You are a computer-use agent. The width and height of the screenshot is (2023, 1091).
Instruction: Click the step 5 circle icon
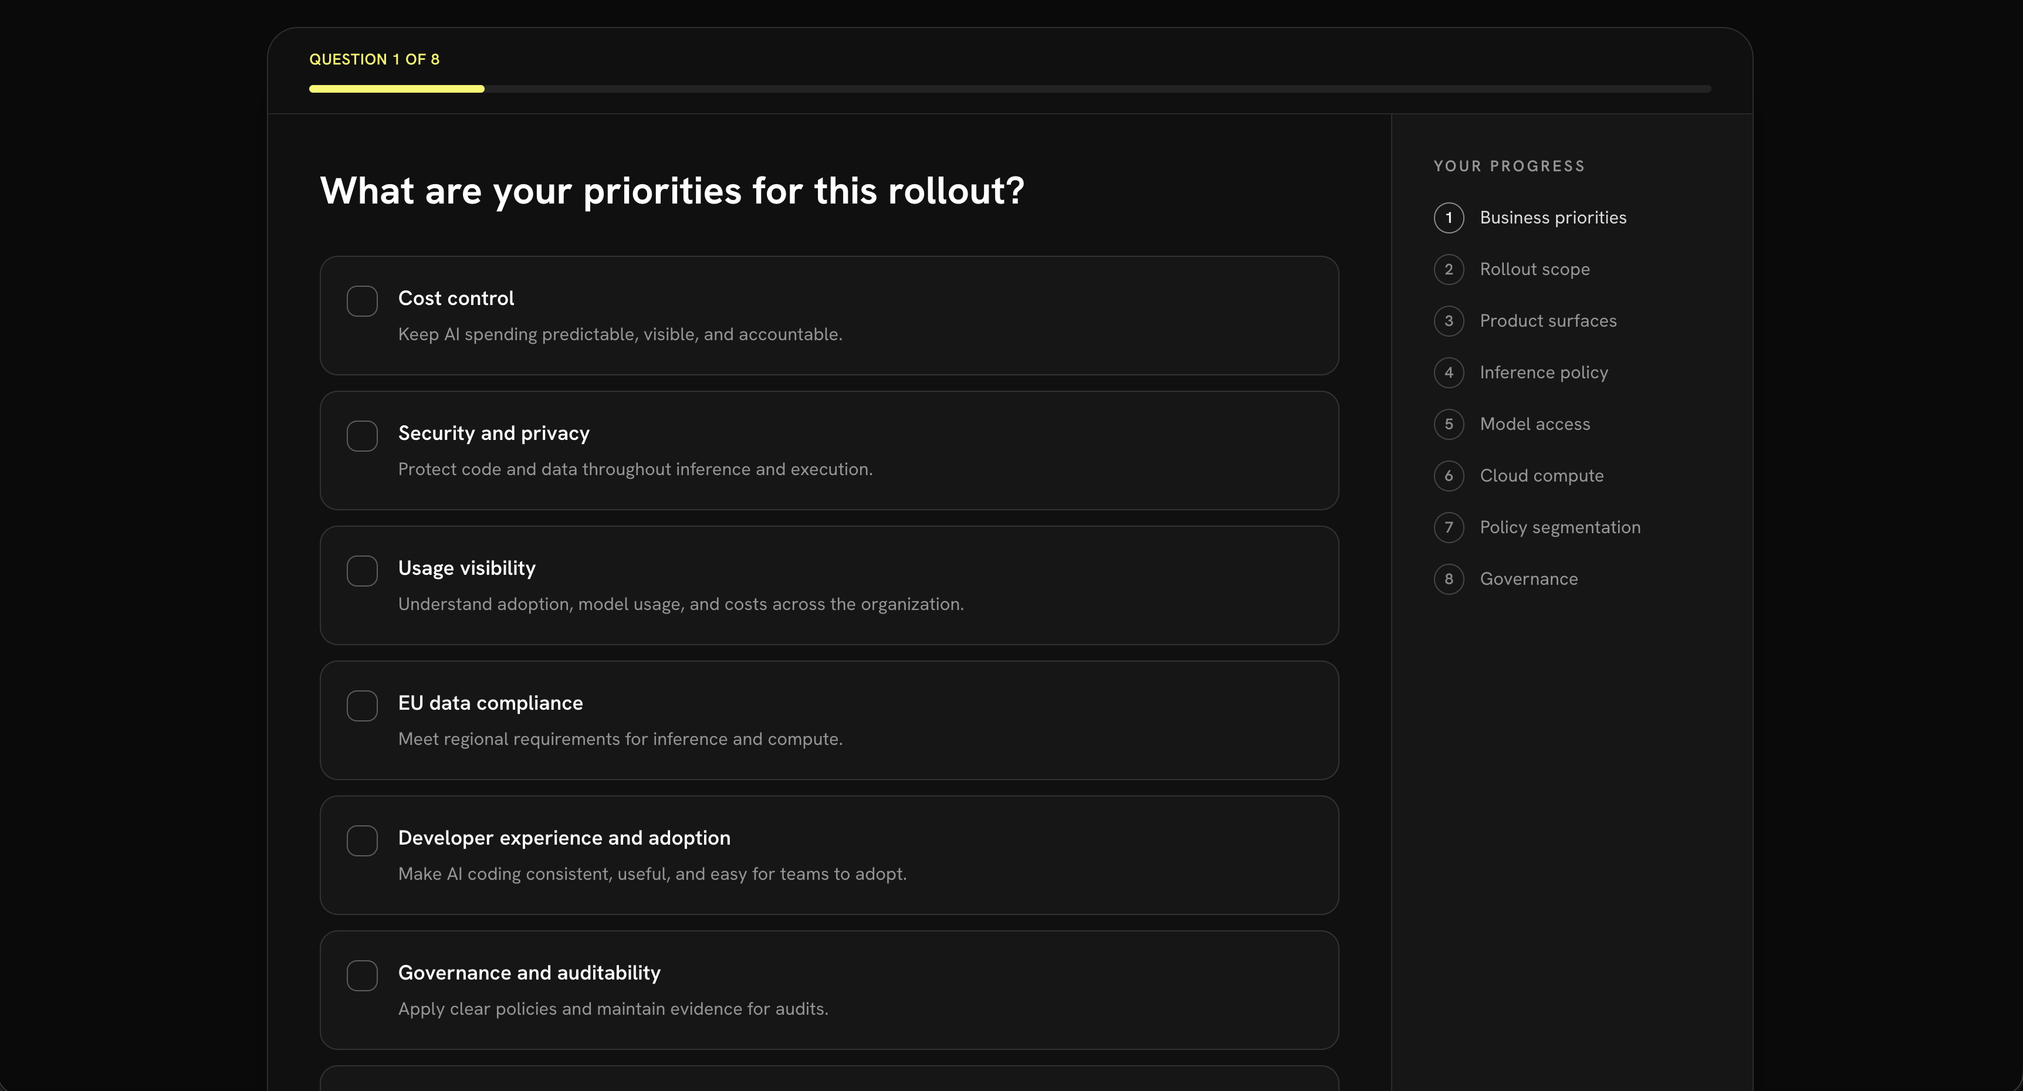1448,425
